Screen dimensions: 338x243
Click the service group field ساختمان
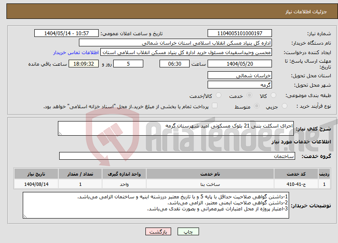(x=177, y=156)
